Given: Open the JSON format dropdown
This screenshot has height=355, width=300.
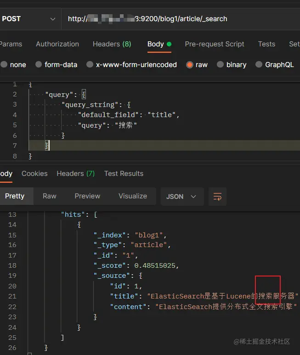Looking at the screenshot, I should tap(182, 197).
